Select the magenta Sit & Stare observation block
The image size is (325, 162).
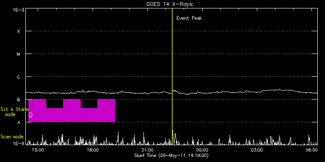pos(72,111)
